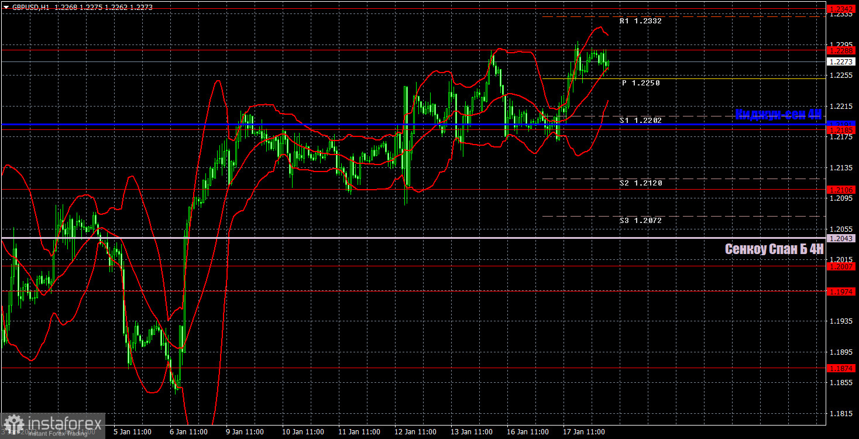Select the red 1.2007 level price tag
This screenshot has height=439, width=859.
(842, 266)
